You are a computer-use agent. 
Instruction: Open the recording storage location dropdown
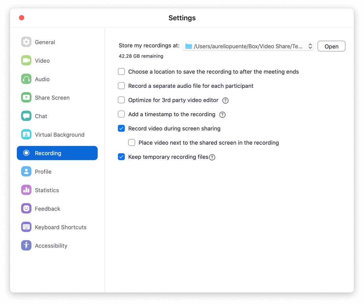(x=248, y=46)
